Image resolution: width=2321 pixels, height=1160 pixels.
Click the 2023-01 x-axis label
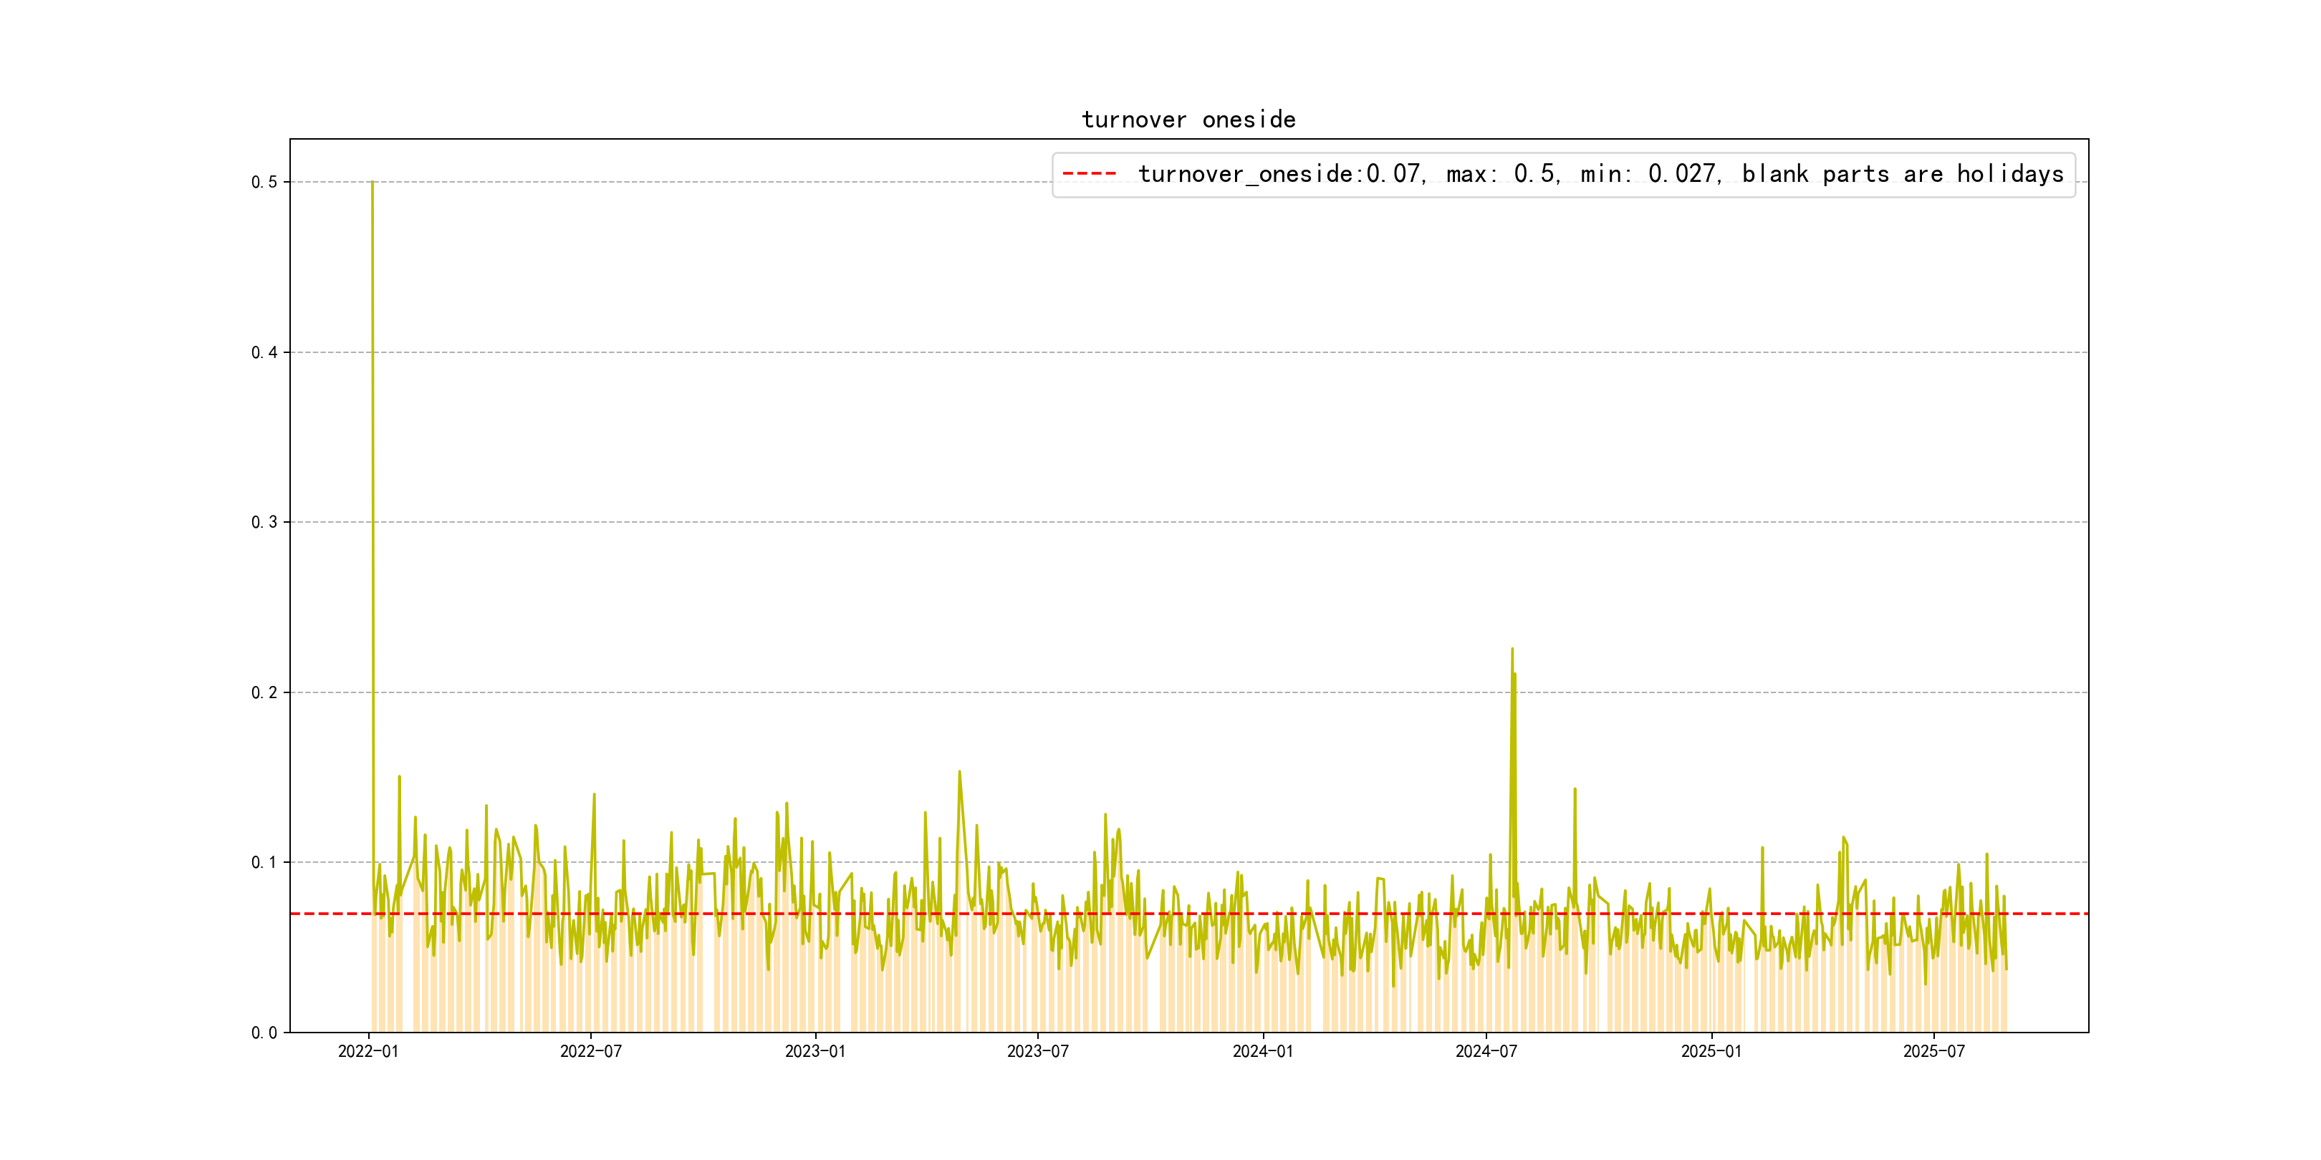point(815,1051)
